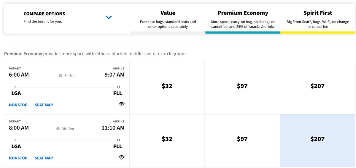Click NONSTOP link on 8:00 AM flight
This screenshot has height=168, width=356.
tap(18, 158)
